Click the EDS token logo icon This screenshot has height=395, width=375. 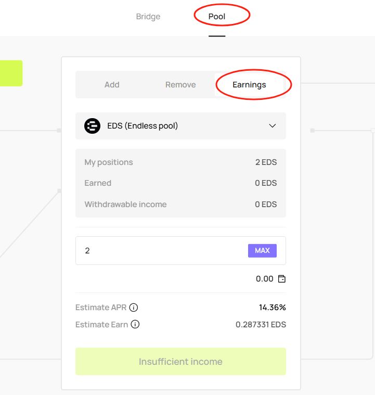tap(92, 126)
